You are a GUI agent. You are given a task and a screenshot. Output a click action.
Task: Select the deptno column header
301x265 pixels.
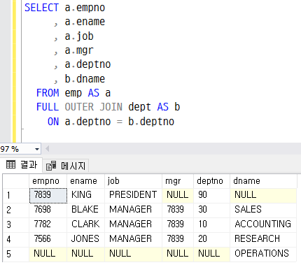click(x=211, y=181)
